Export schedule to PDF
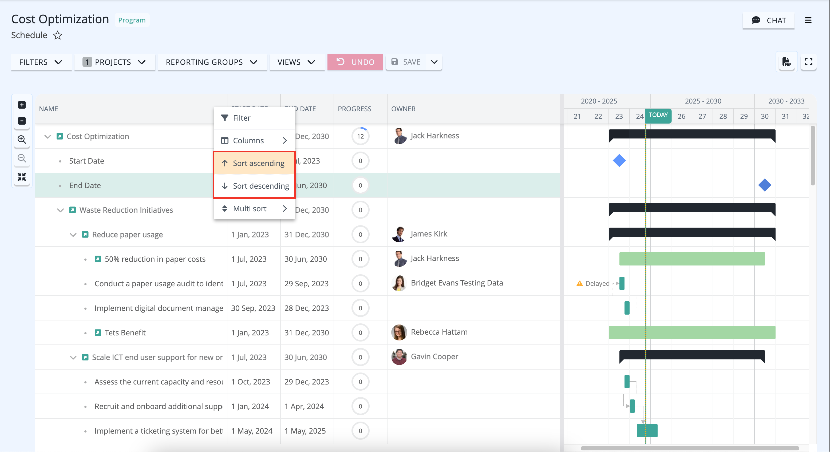 tap(786, 62)
